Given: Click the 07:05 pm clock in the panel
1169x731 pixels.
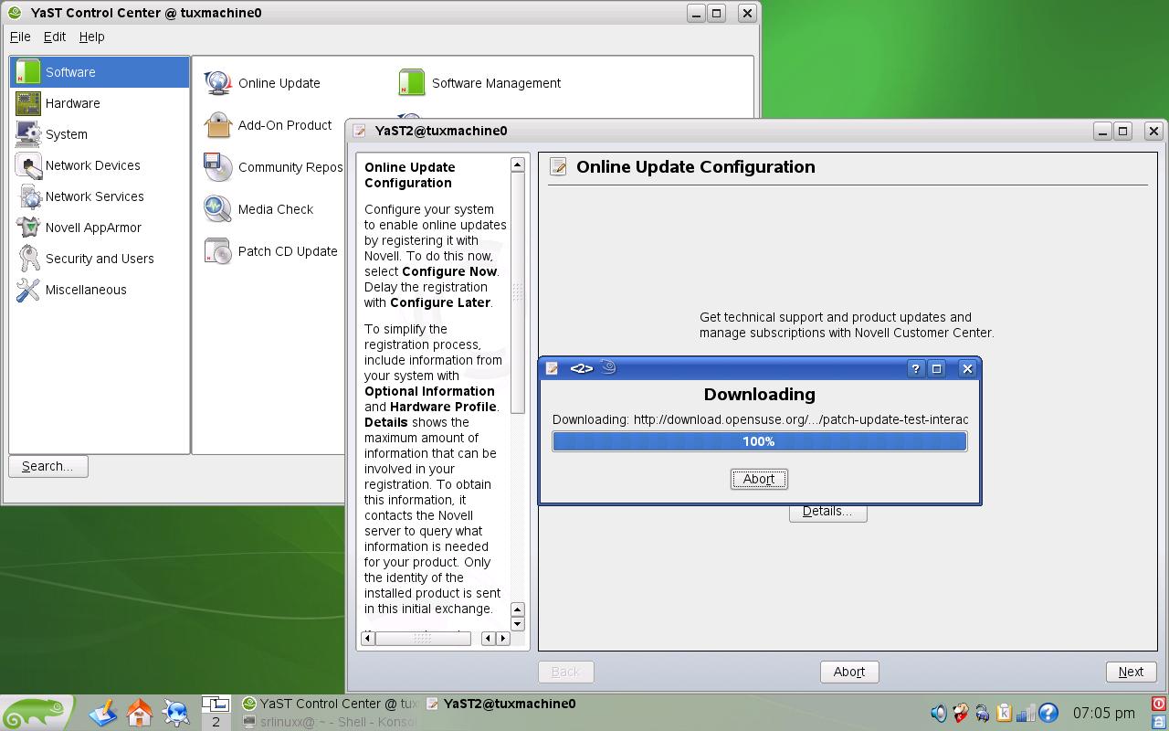Looking at the screenshot, I should point(1104,713).
